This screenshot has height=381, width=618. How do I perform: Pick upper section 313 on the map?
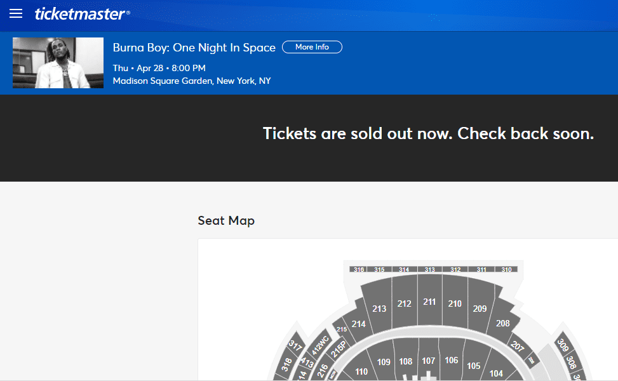(429, 269)
